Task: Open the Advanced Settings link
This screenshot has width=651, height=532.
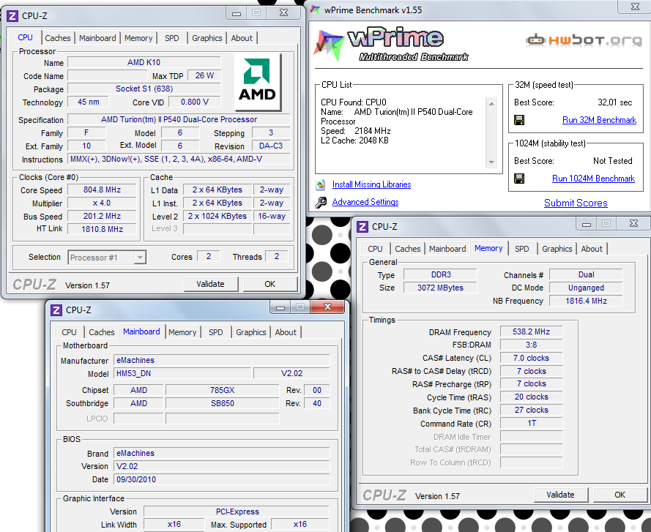Action: point(365,202)
